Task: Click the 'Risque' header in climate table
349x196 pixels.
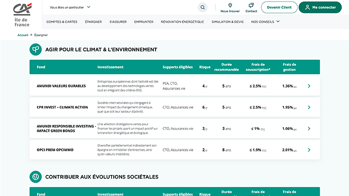Action: (205, 67)
